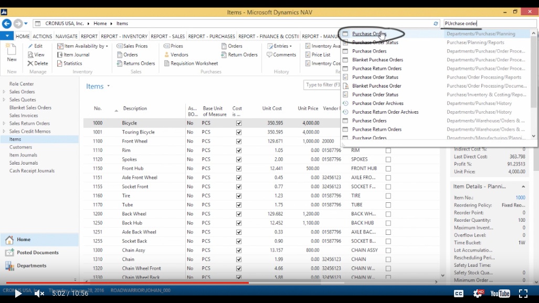Open Prices in the Purchases group

click(173, 46)
